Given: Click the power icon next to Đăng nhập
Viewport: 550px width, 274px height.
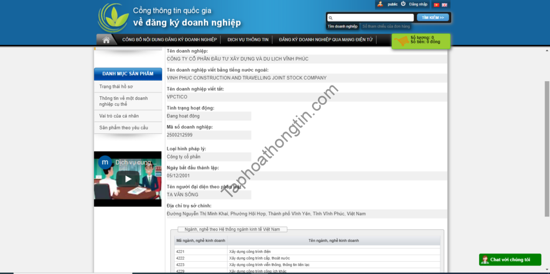Looking at the screenshot, I should click(x=403, y=4).
